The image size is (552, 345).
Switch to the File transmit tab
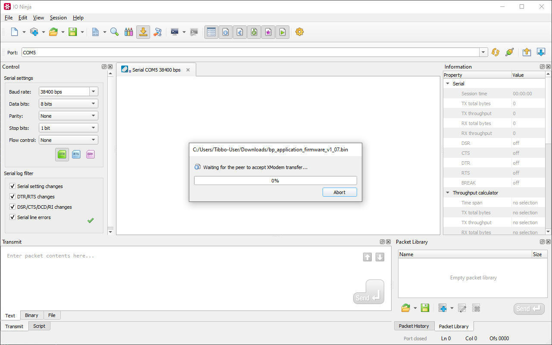(52, 315)
